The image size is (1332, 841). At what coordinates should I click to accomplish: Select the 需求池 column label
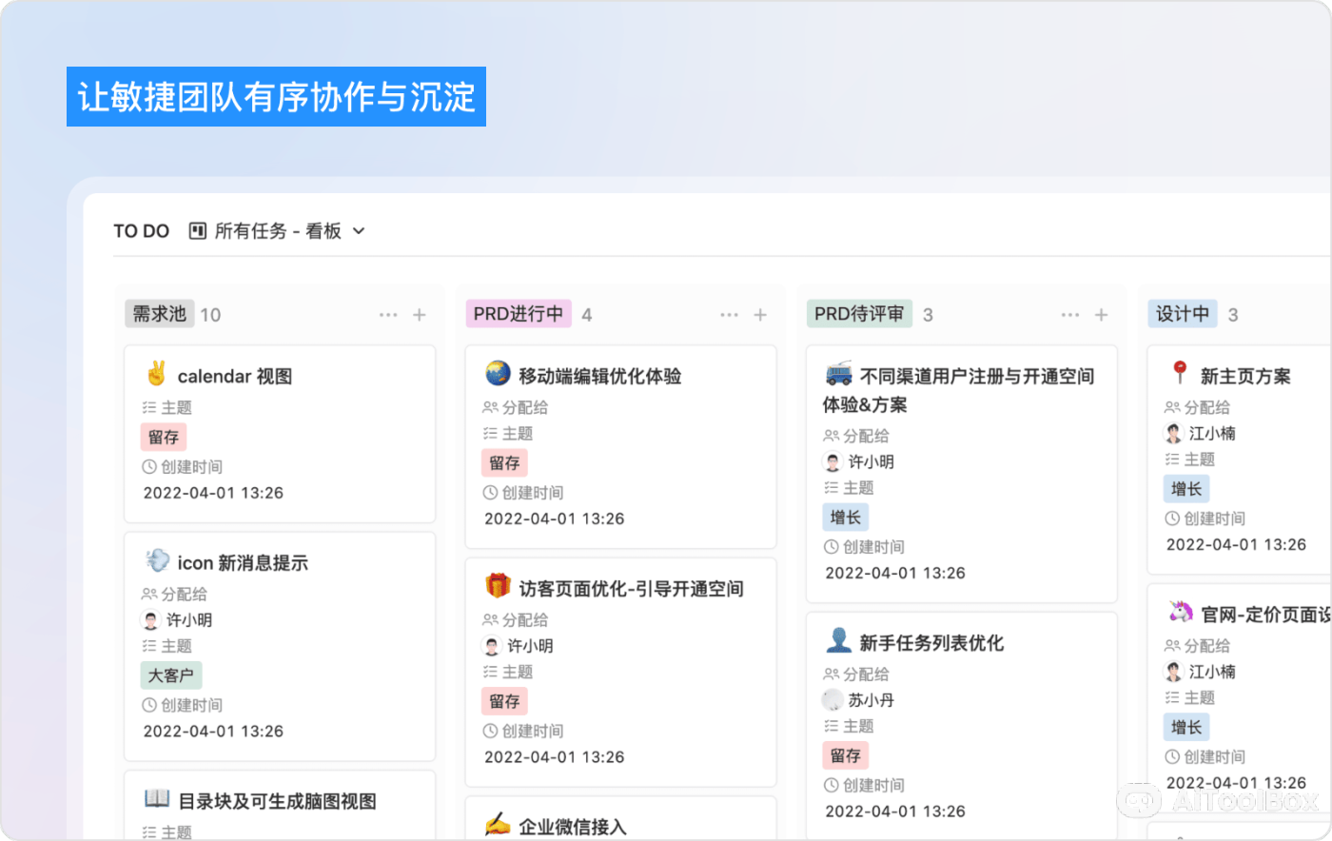[160, 314]
